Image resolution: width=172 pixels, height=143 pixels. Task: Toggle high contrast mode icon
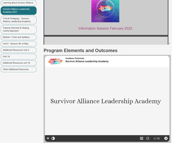click(53, 138)
